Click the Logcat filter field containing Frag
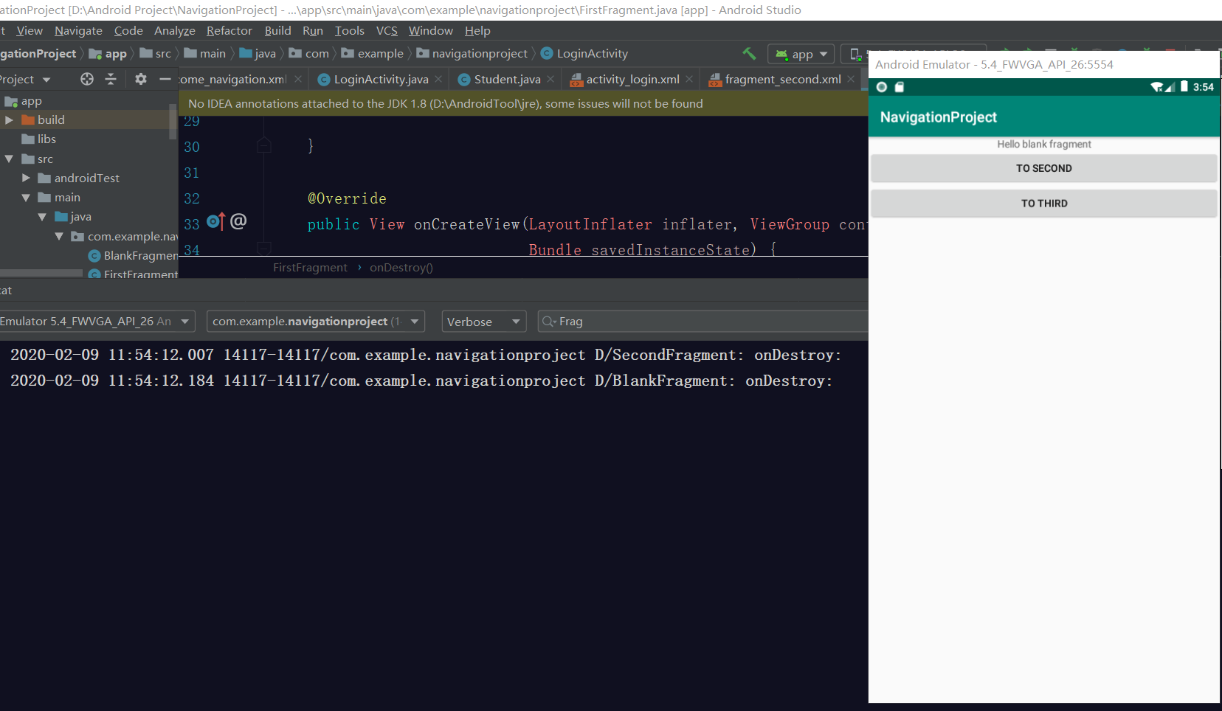1222x711 pixels. 703,322
